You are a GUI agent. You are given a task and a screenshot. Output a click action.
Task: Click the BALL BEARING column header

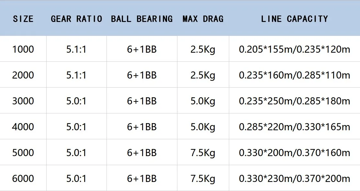pyautogui.click(x=142, y=19)
